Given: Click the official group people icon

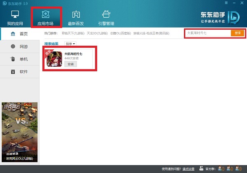Looking at the screenshot, I should pyautogui.click(x=201, y=168).
